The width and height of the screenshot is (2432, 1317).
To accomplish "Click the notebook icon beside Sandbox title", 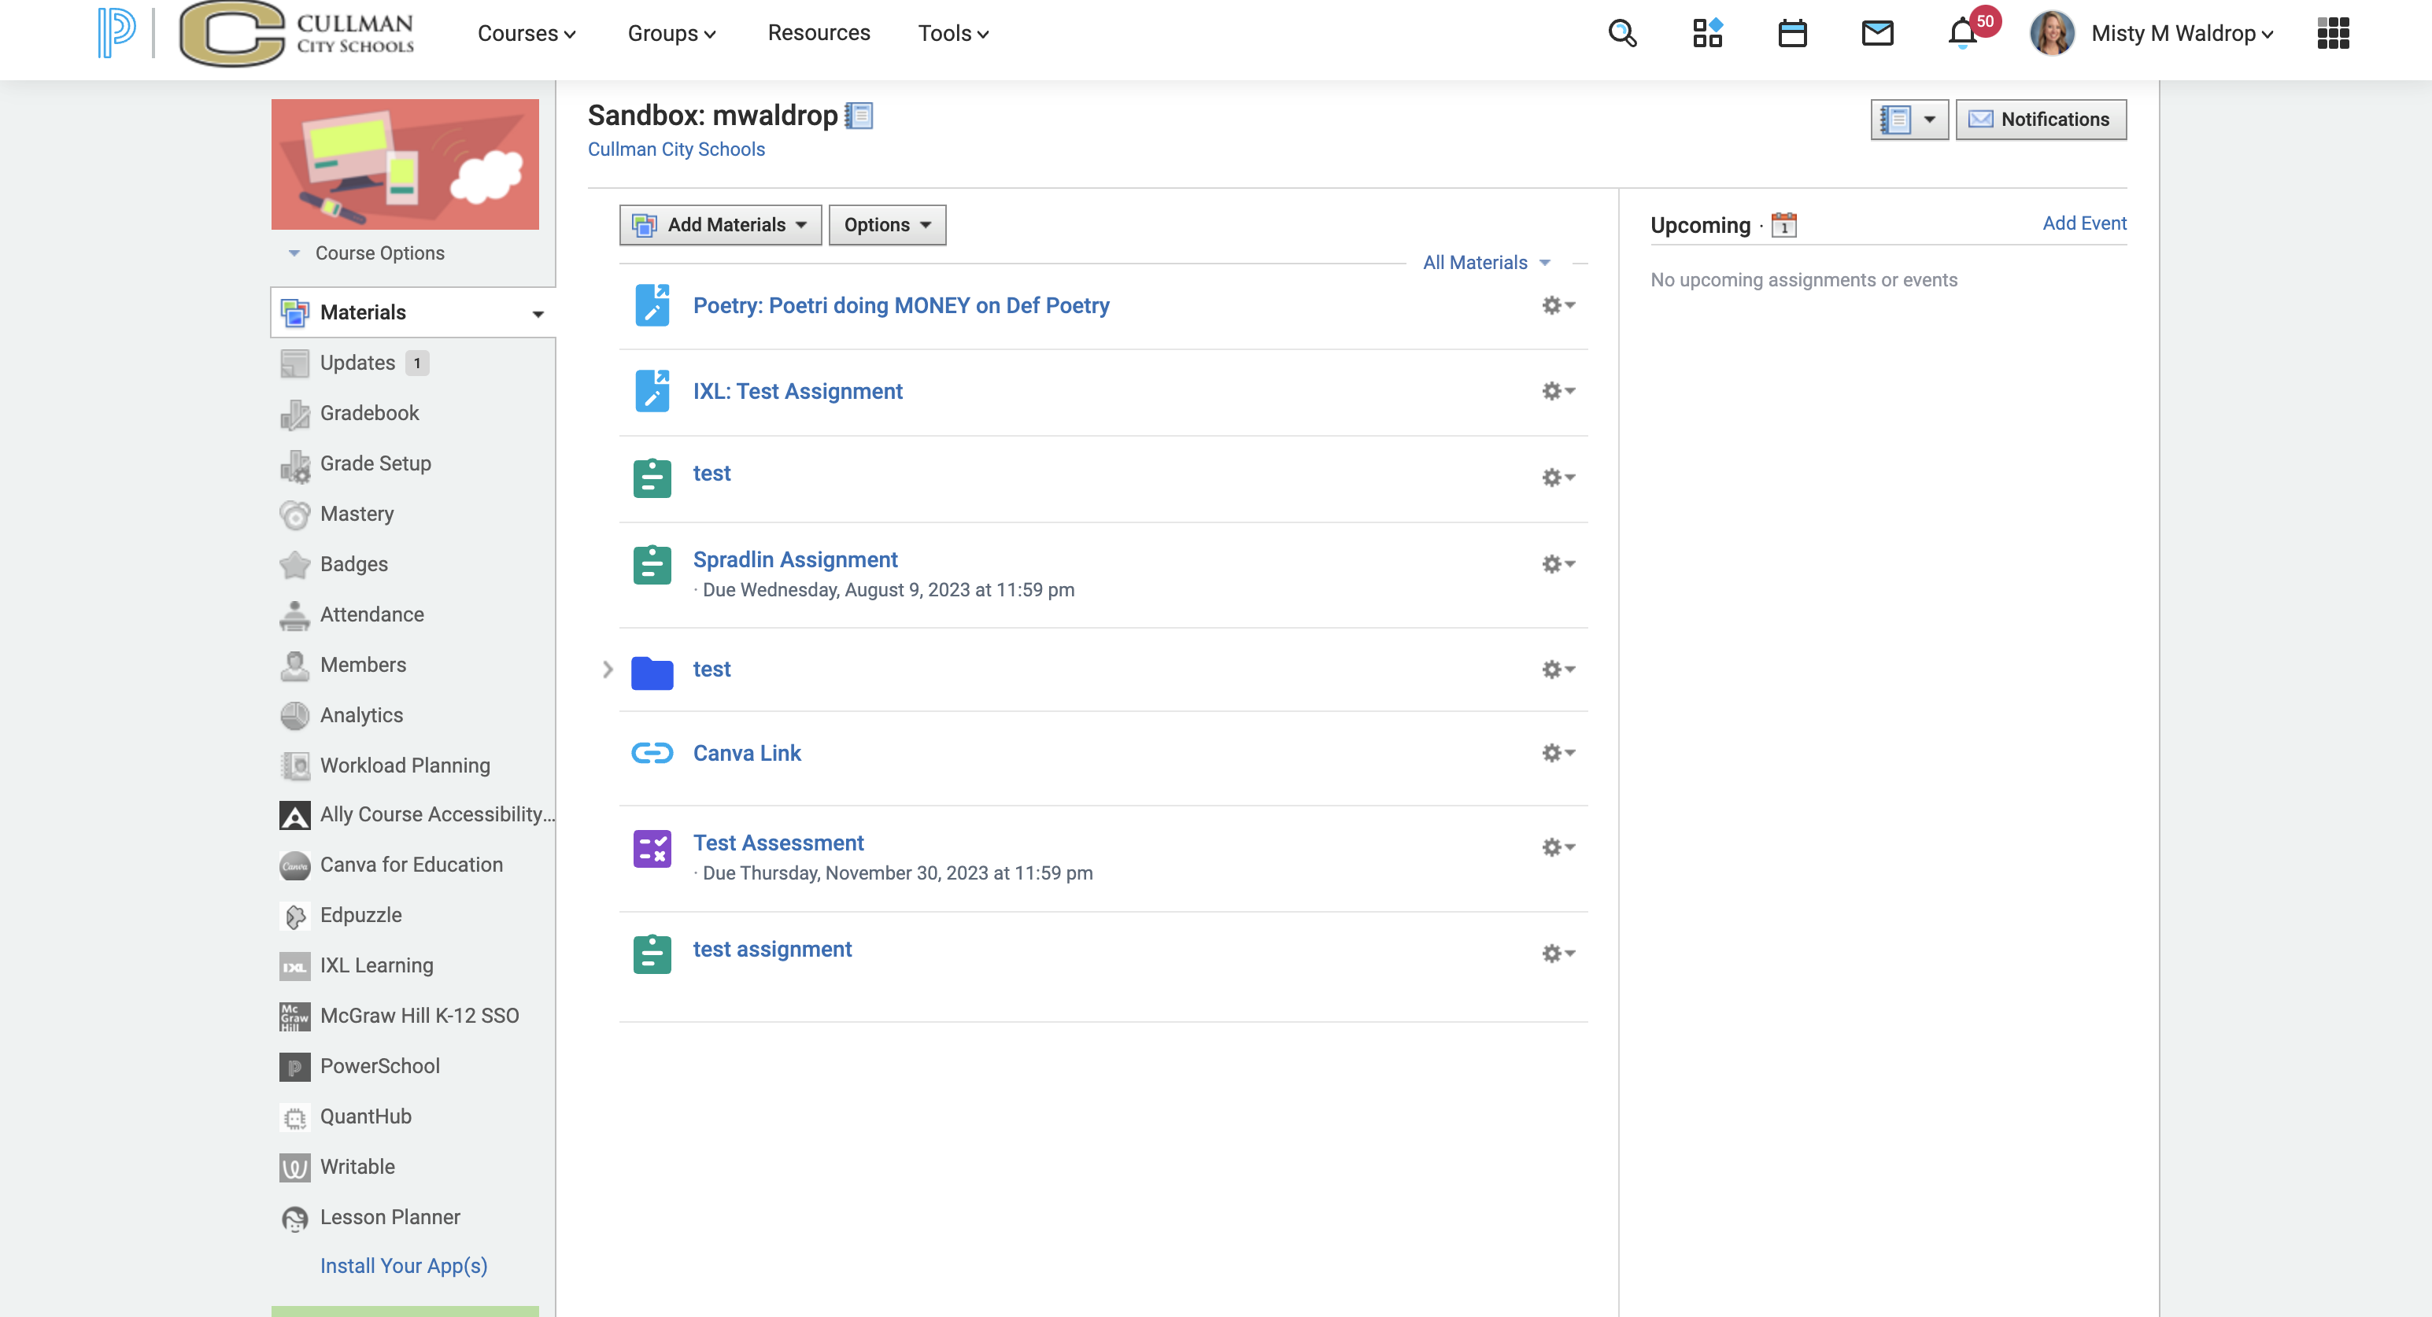I will [858, 115].
